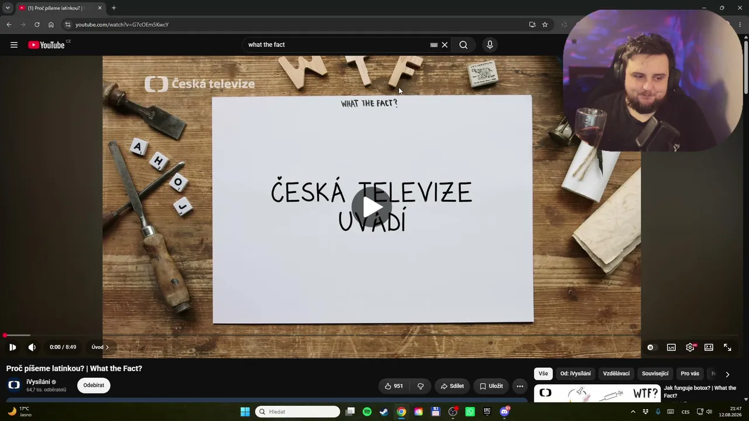Open the iVysílání channel avatar
This screenshot has height=421, width=749.
[14, 385]
